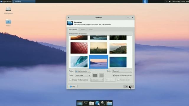
Task: Select the partially visible dark forest wallpaper
Action: tap(118, 38)
